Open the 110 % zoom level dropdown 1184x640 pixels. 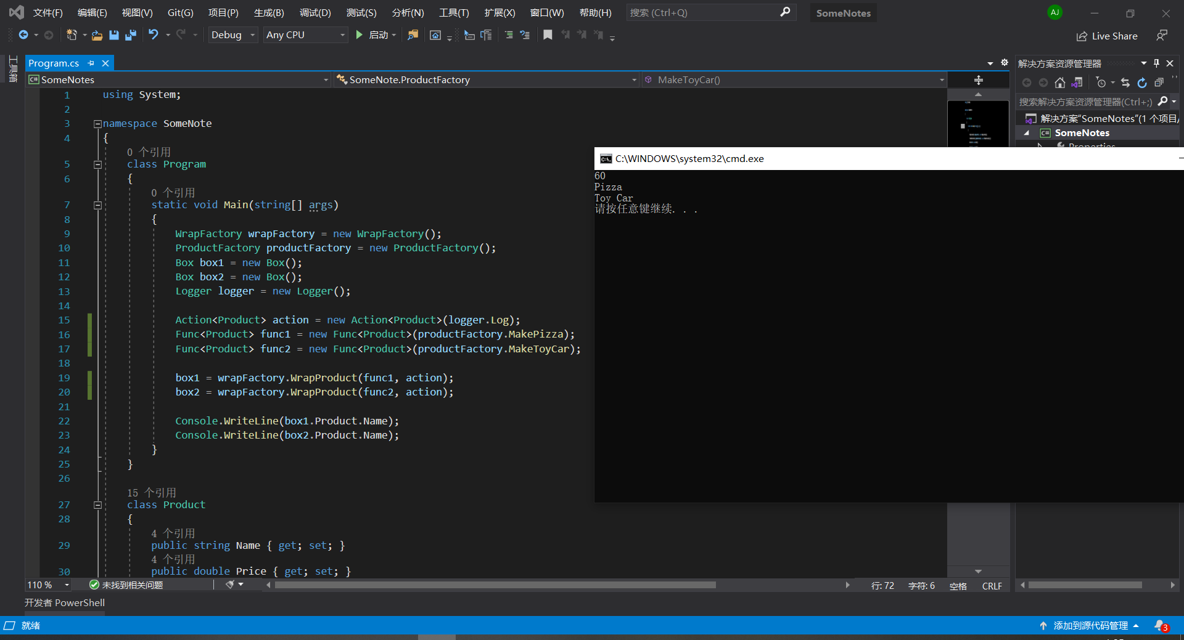[48, 585]
